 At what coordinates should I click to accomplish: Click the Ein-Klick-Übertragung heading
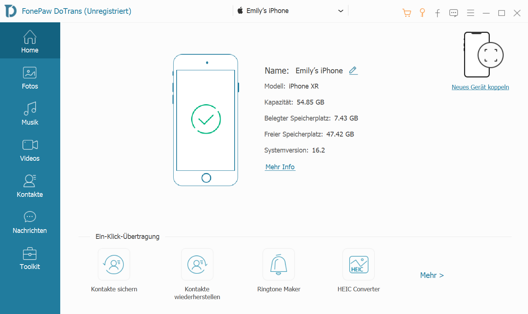click(128, 237)
